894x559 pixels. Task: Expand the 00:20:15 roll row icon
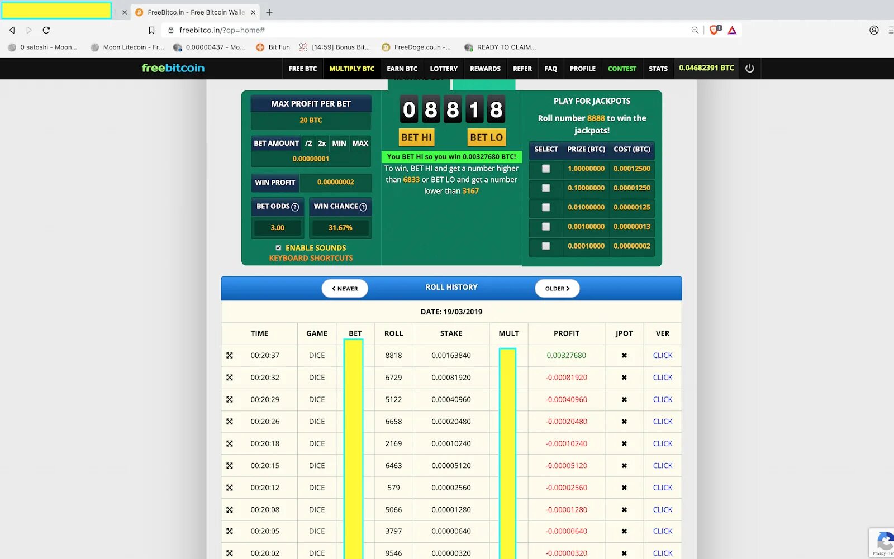tap(230, 465)
